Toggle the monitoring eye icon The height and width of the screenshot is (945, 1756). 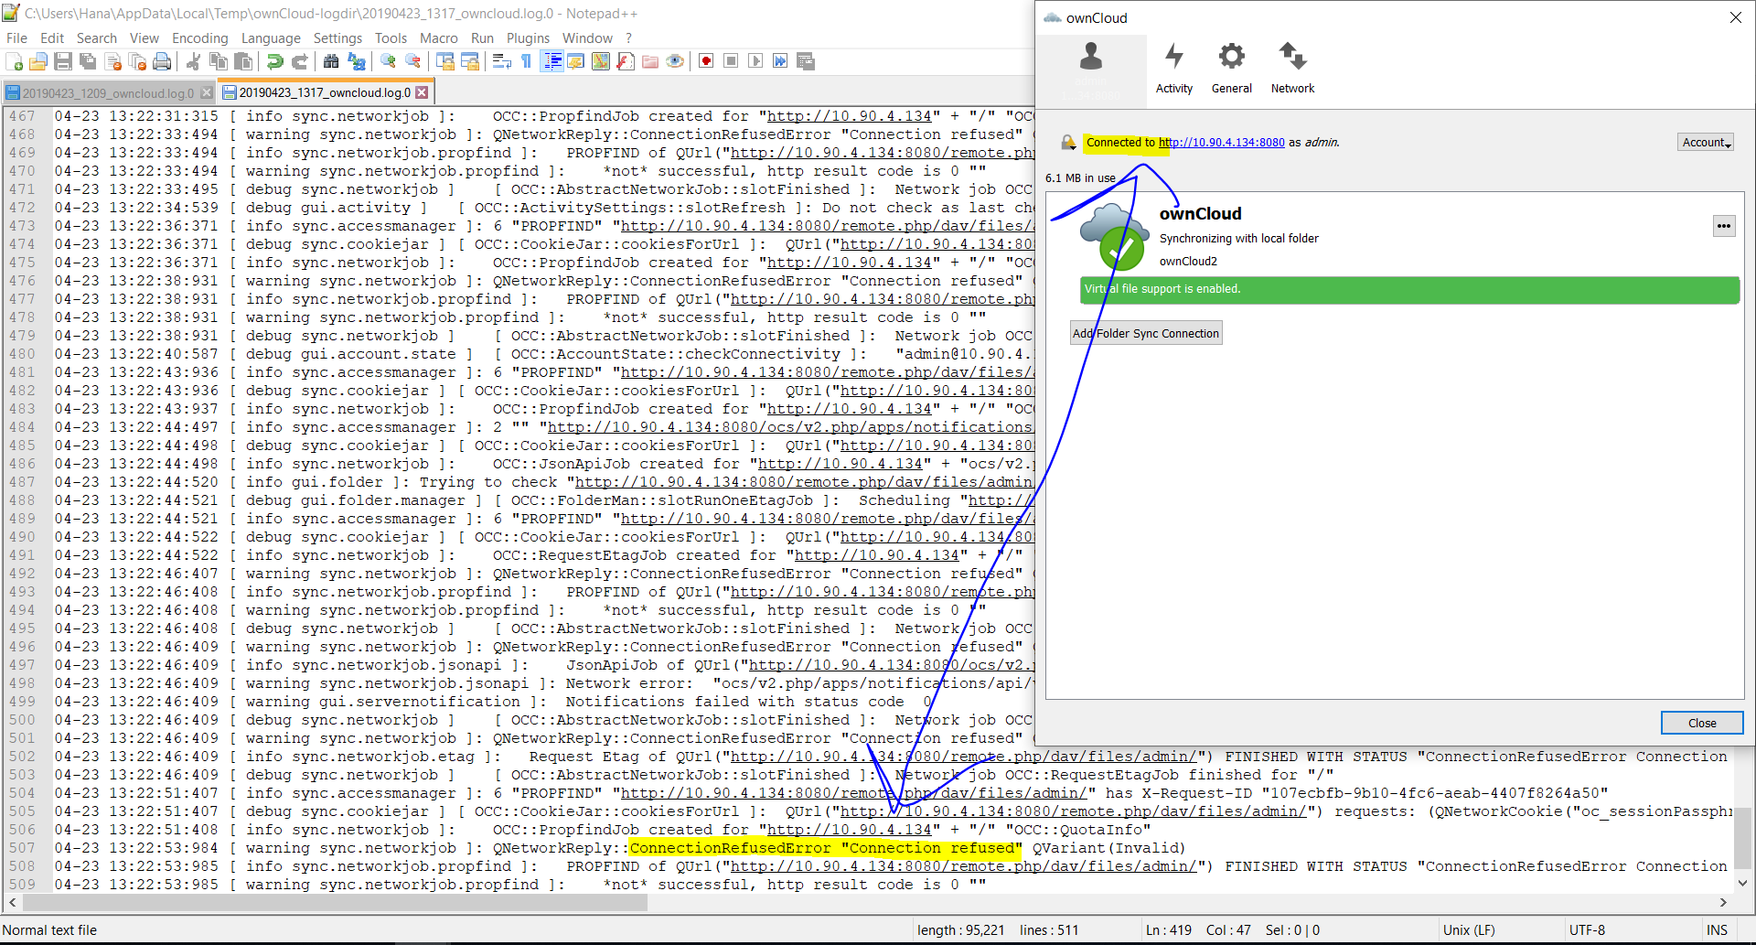[675, 61]
